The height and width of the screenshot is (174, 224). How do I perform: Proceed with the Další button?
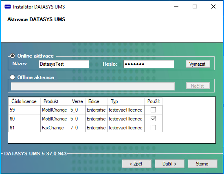169,164
